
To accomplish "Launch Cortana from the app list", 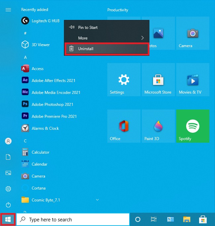I will coord(33,188).
